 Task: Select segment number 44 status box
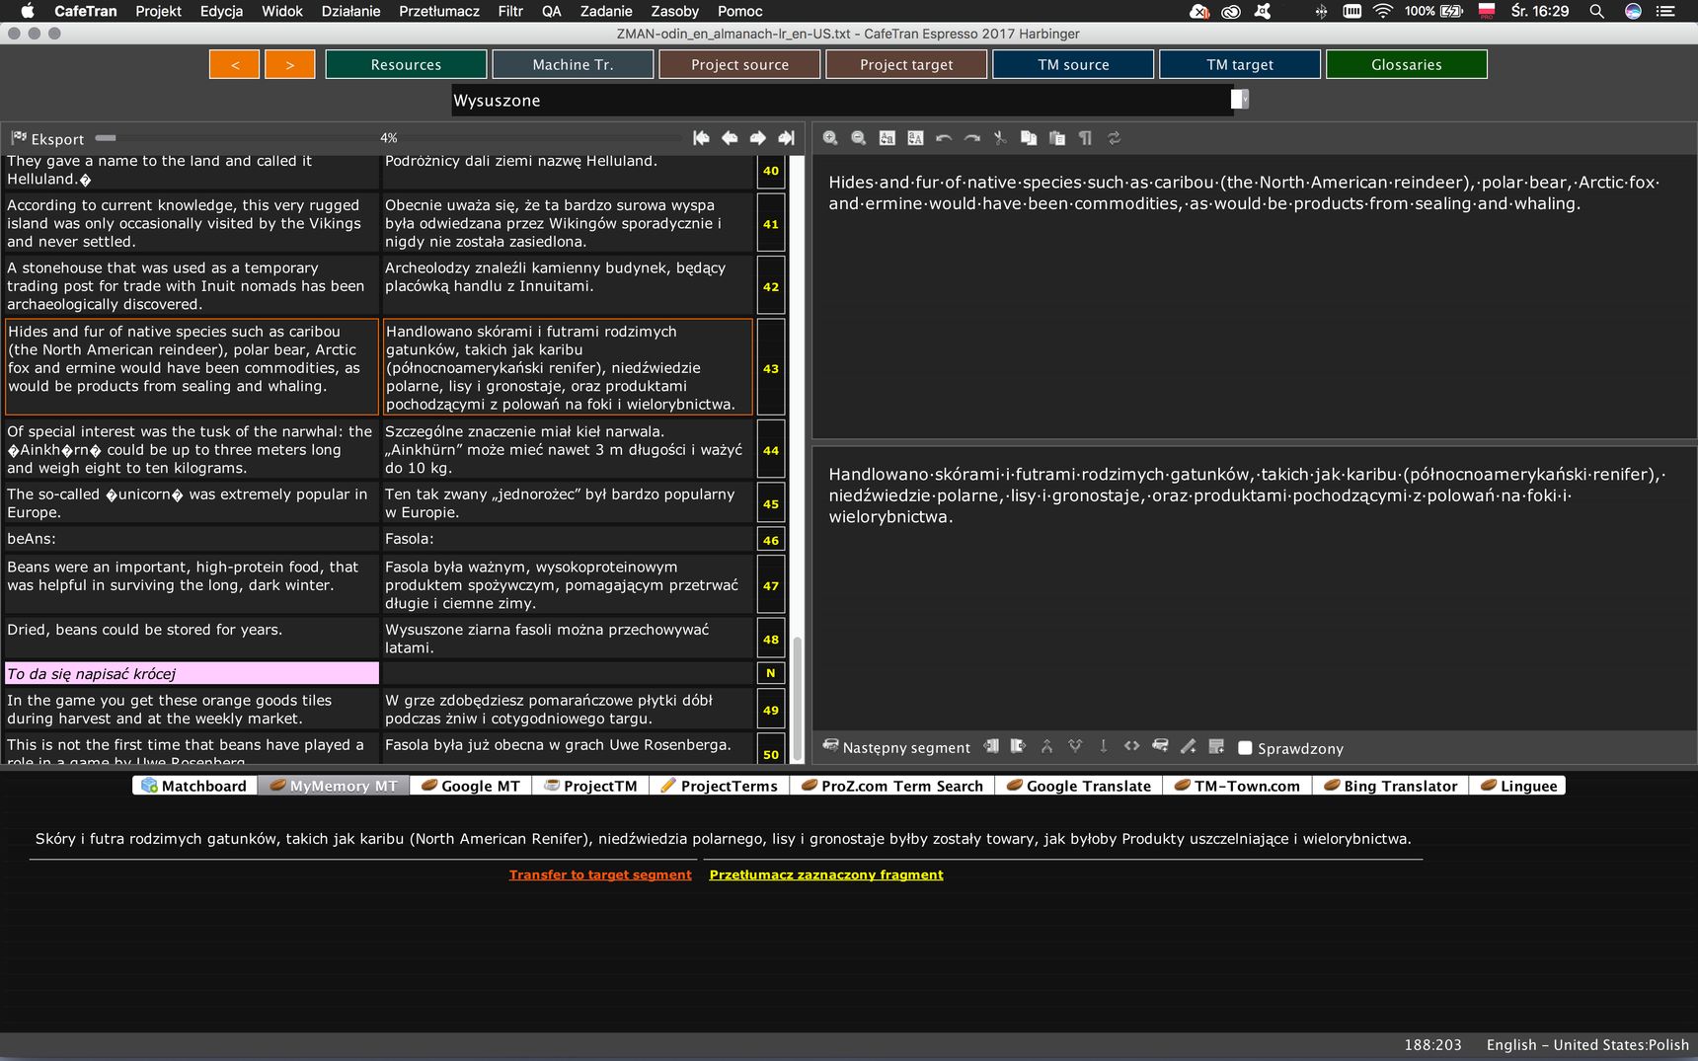click(x=771, y=450)
